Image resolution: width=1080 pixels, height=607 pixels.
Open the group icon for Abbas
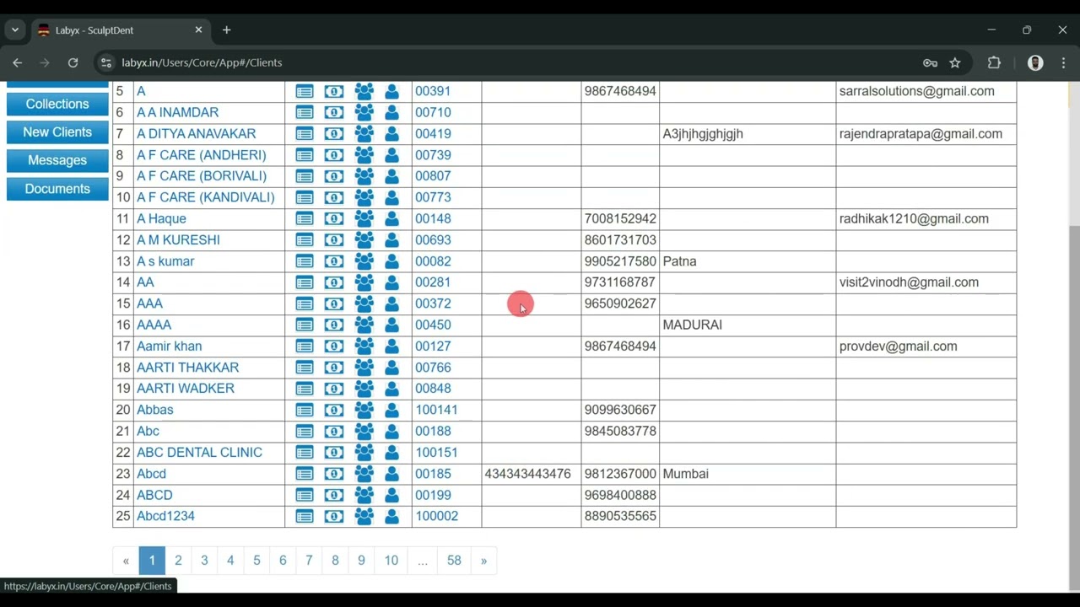(364, 410)
